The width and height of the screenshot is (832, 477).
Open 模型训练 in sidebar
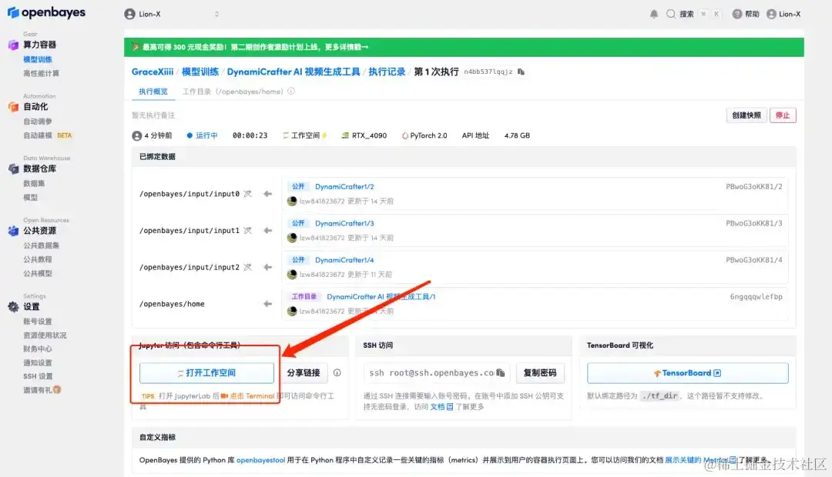click(x=37, y=59)
